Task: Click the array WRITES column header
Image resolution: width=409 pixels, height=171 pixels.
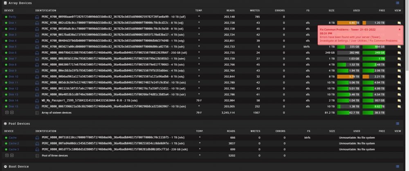Action: pyautogui.click(x=254, y=11)
